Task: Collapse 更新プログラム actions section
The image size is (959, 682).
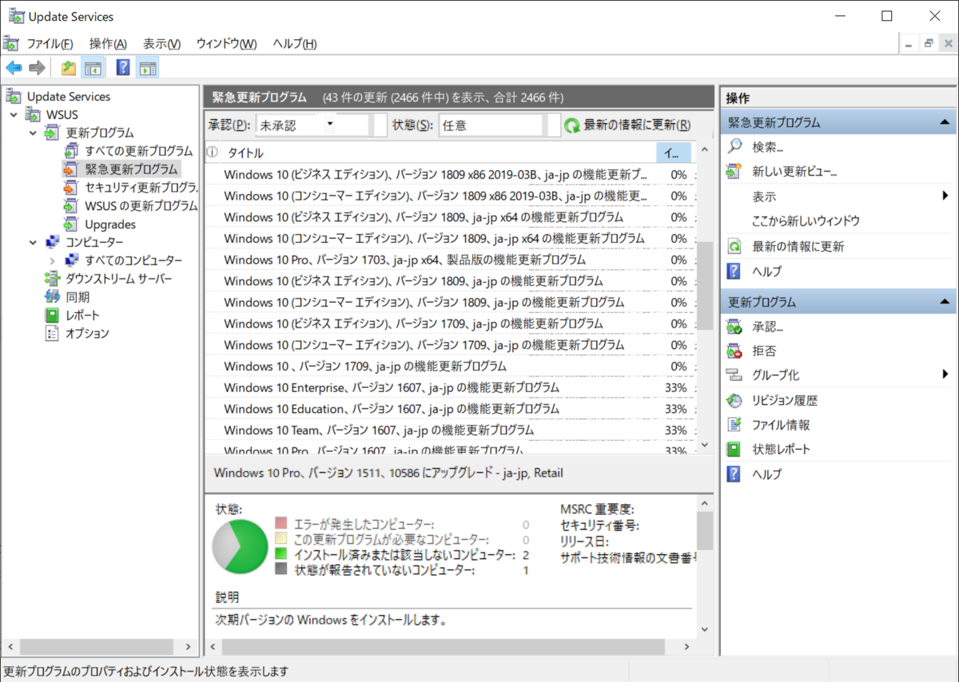Action: click(945, 303)
